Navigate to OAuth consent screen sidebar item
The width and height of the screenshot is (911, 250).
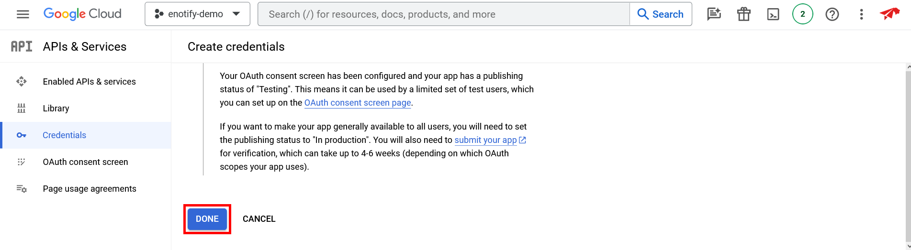pyautogui.click(x=85, y=162)
